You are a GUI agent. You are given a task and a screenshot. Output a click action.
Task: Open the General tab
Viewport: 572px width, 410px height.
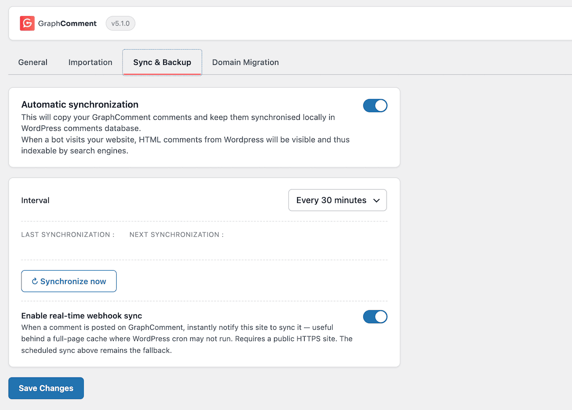33,63
